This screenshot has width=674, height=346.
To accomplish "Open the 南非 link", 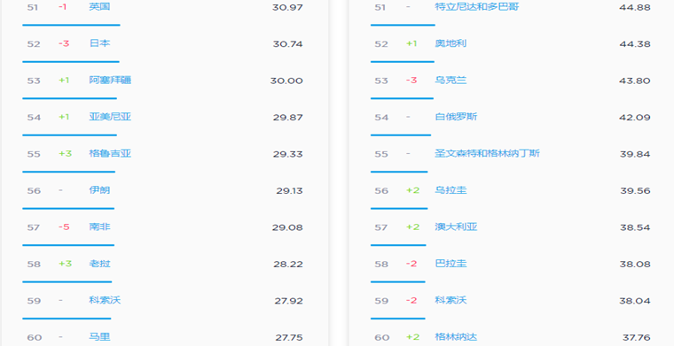I will click(99, 227).
